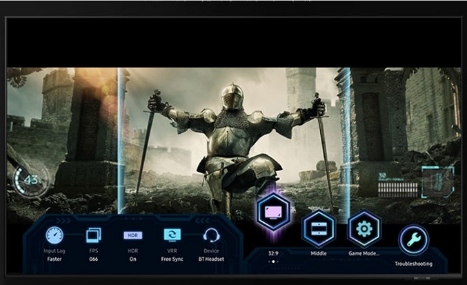Open the 32:9 screen ratio hexagon
Image resolution: width=467 pixels, height=285 pixels.
pyautogui.click(x=273, y=212)
